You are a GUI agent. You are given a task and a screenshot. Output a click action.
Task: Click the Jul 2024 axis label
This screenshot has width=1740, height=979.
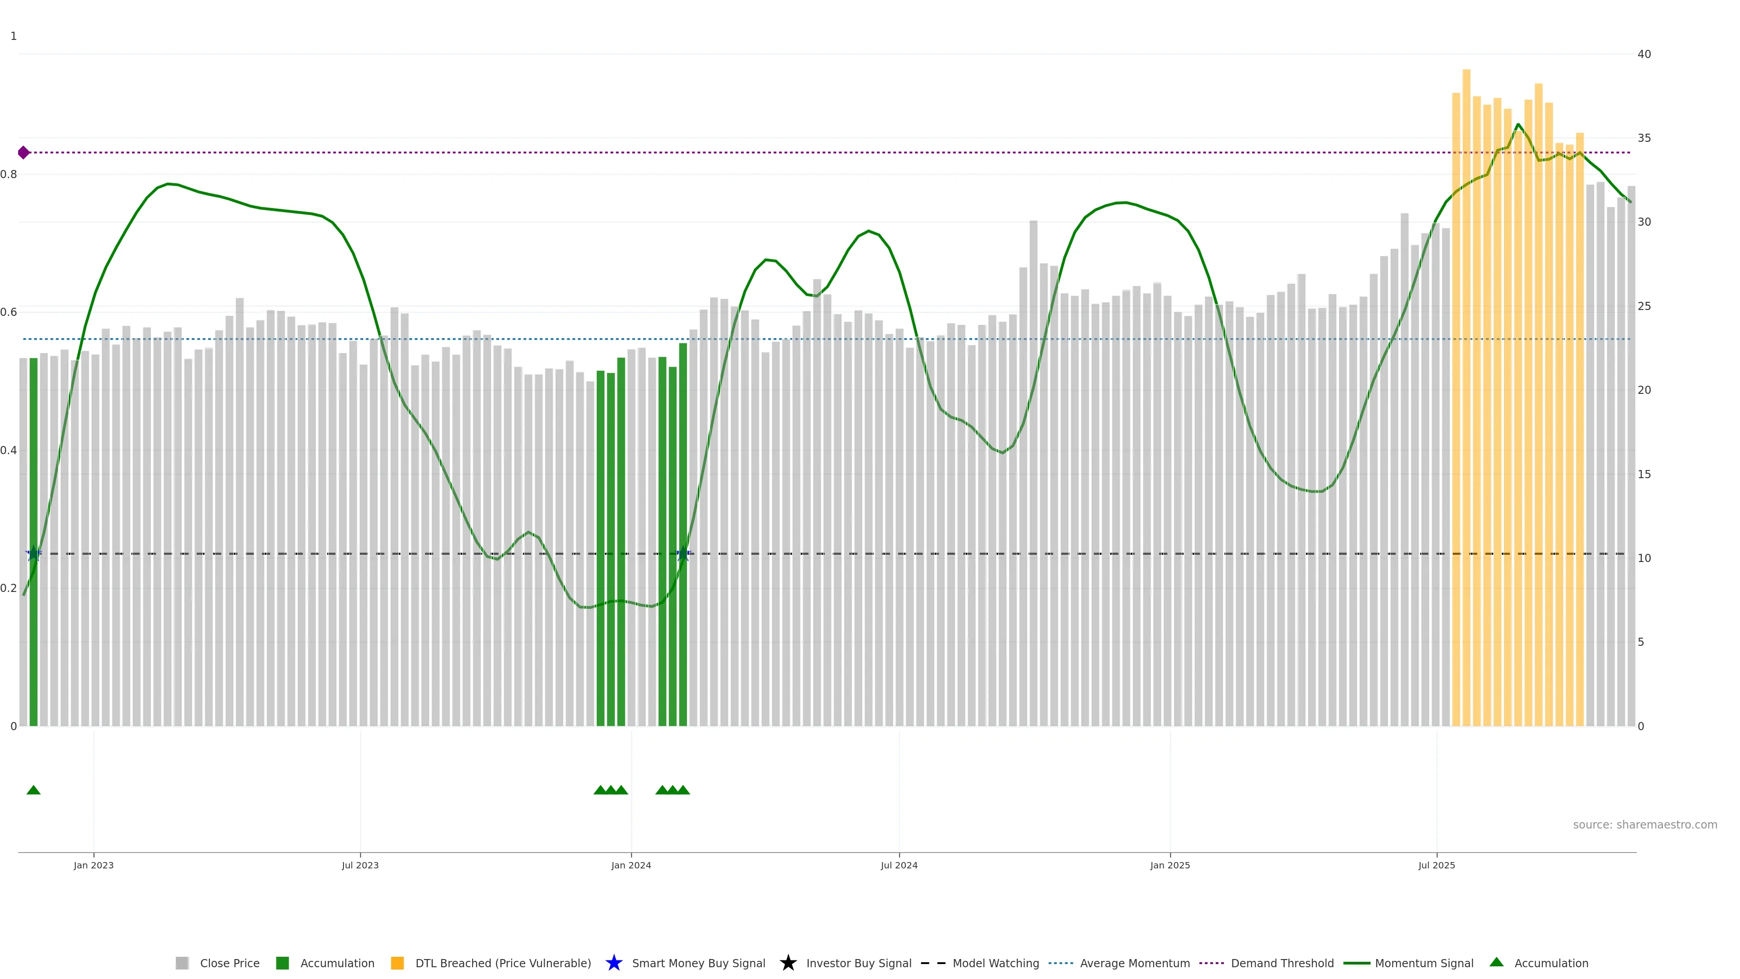tap(899, 865)
